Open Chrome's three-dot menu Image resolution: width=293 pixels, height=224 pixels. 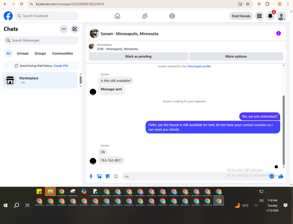(x=288, y=4)
